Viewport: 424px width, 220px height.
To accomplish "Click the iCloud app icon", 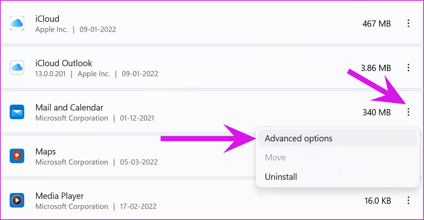I will [17, 23].
